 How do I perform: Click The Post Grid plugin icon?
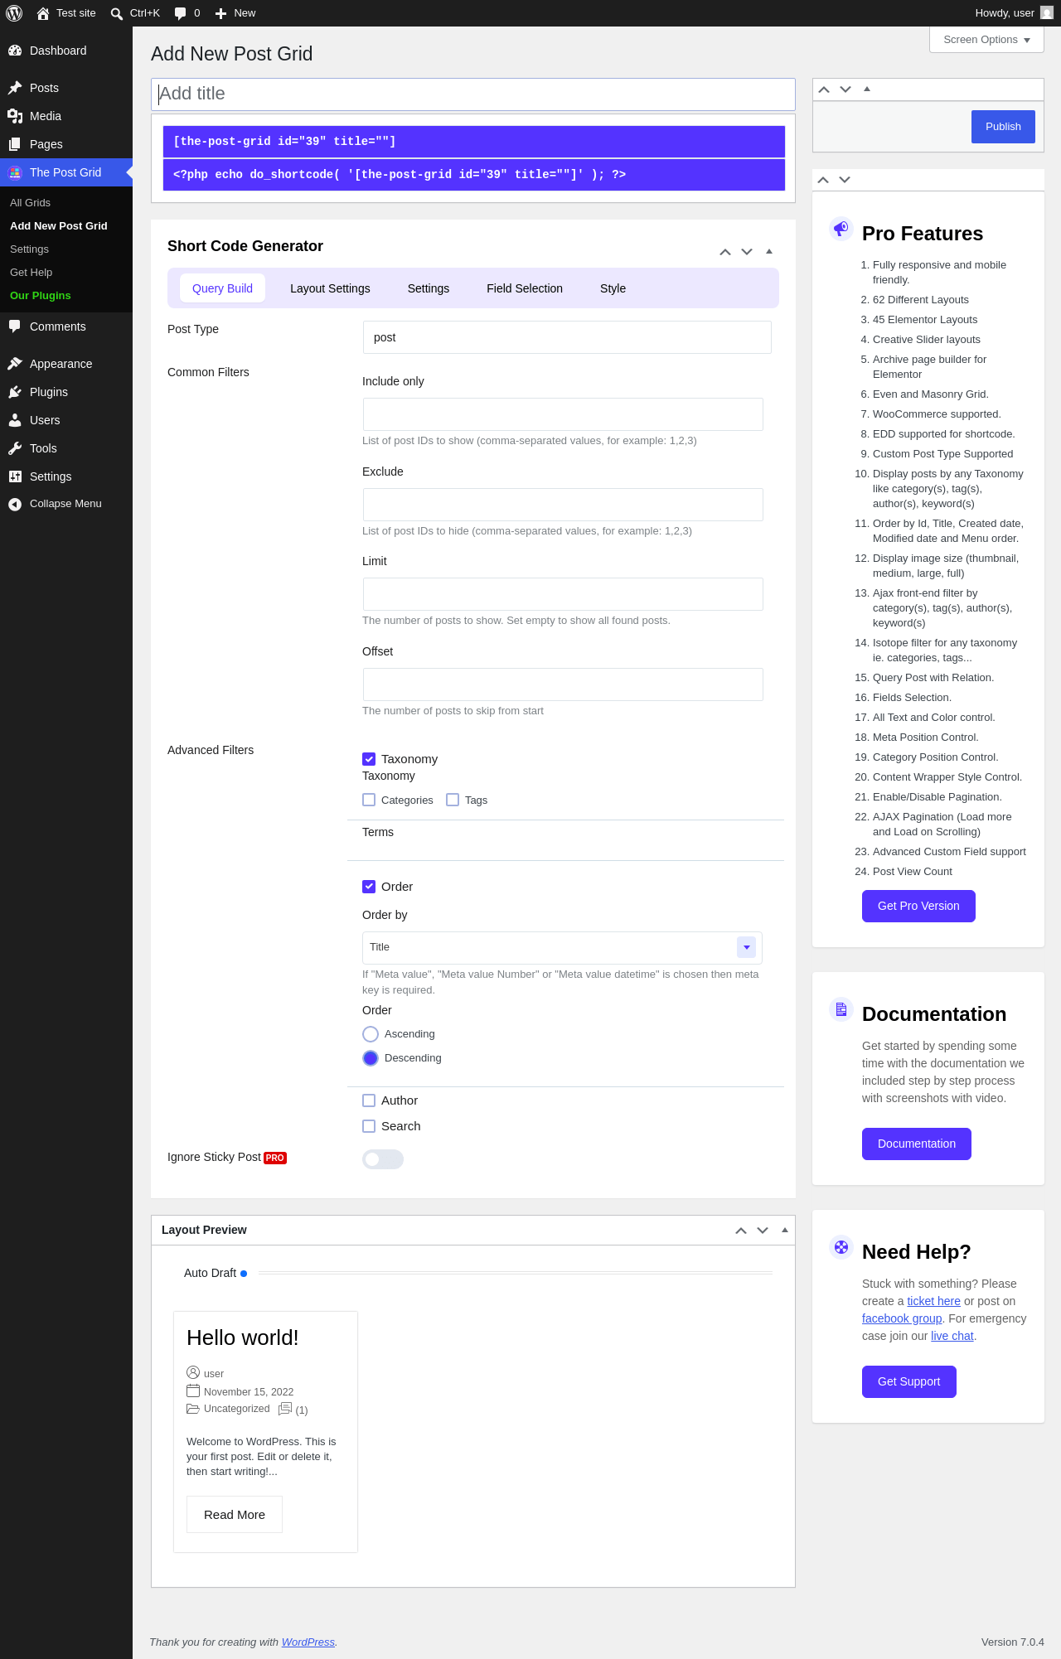pyautogui.click(x=15, y=172)
